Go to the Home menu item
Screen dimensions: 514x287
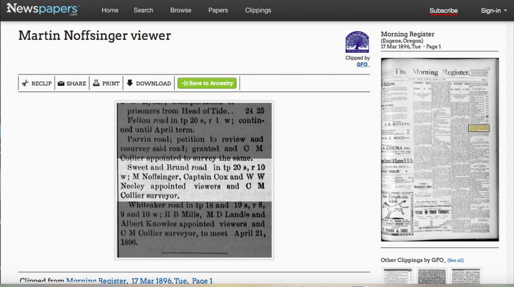point(110,11)
